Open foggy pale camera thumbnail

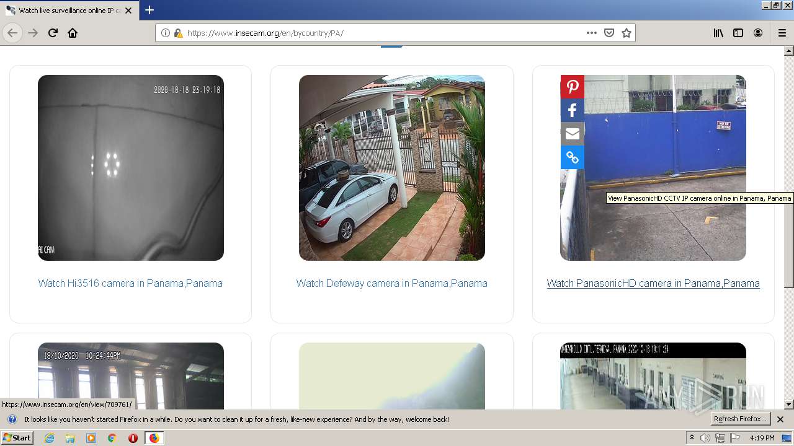click(x=391, y=375)
